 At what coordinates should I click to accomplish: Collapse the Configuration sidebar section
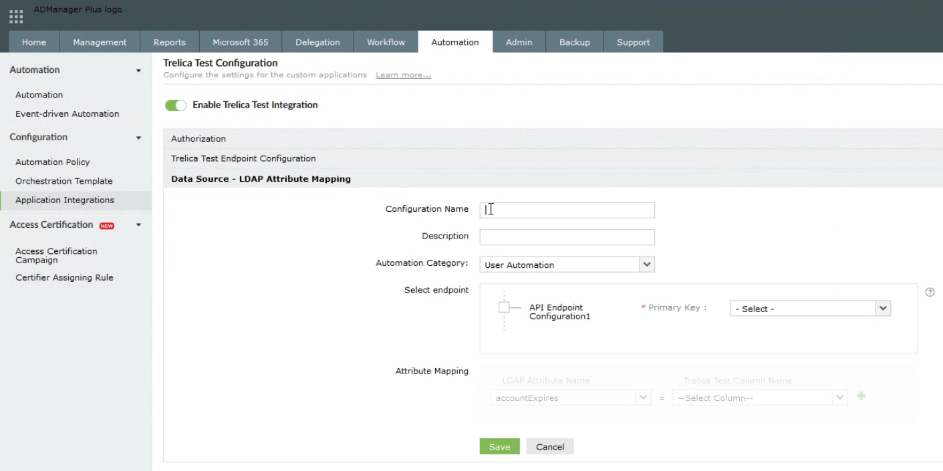point(138,138)
